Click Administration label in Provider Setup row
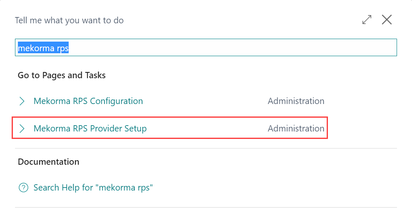This screenshot has height=208, width=412. click(296, 129)
